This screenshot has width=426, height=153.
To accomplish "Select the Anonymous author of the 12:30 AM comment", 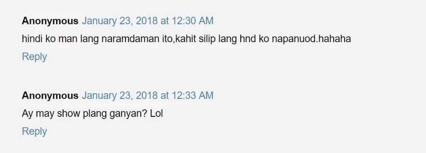I will point(50,21).
